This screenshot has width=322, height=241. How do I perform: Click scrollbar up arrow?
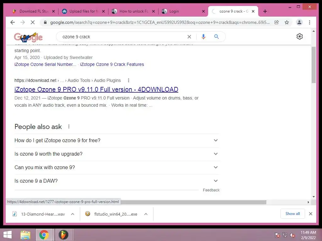pyautogui.click(x=314, y=31)
